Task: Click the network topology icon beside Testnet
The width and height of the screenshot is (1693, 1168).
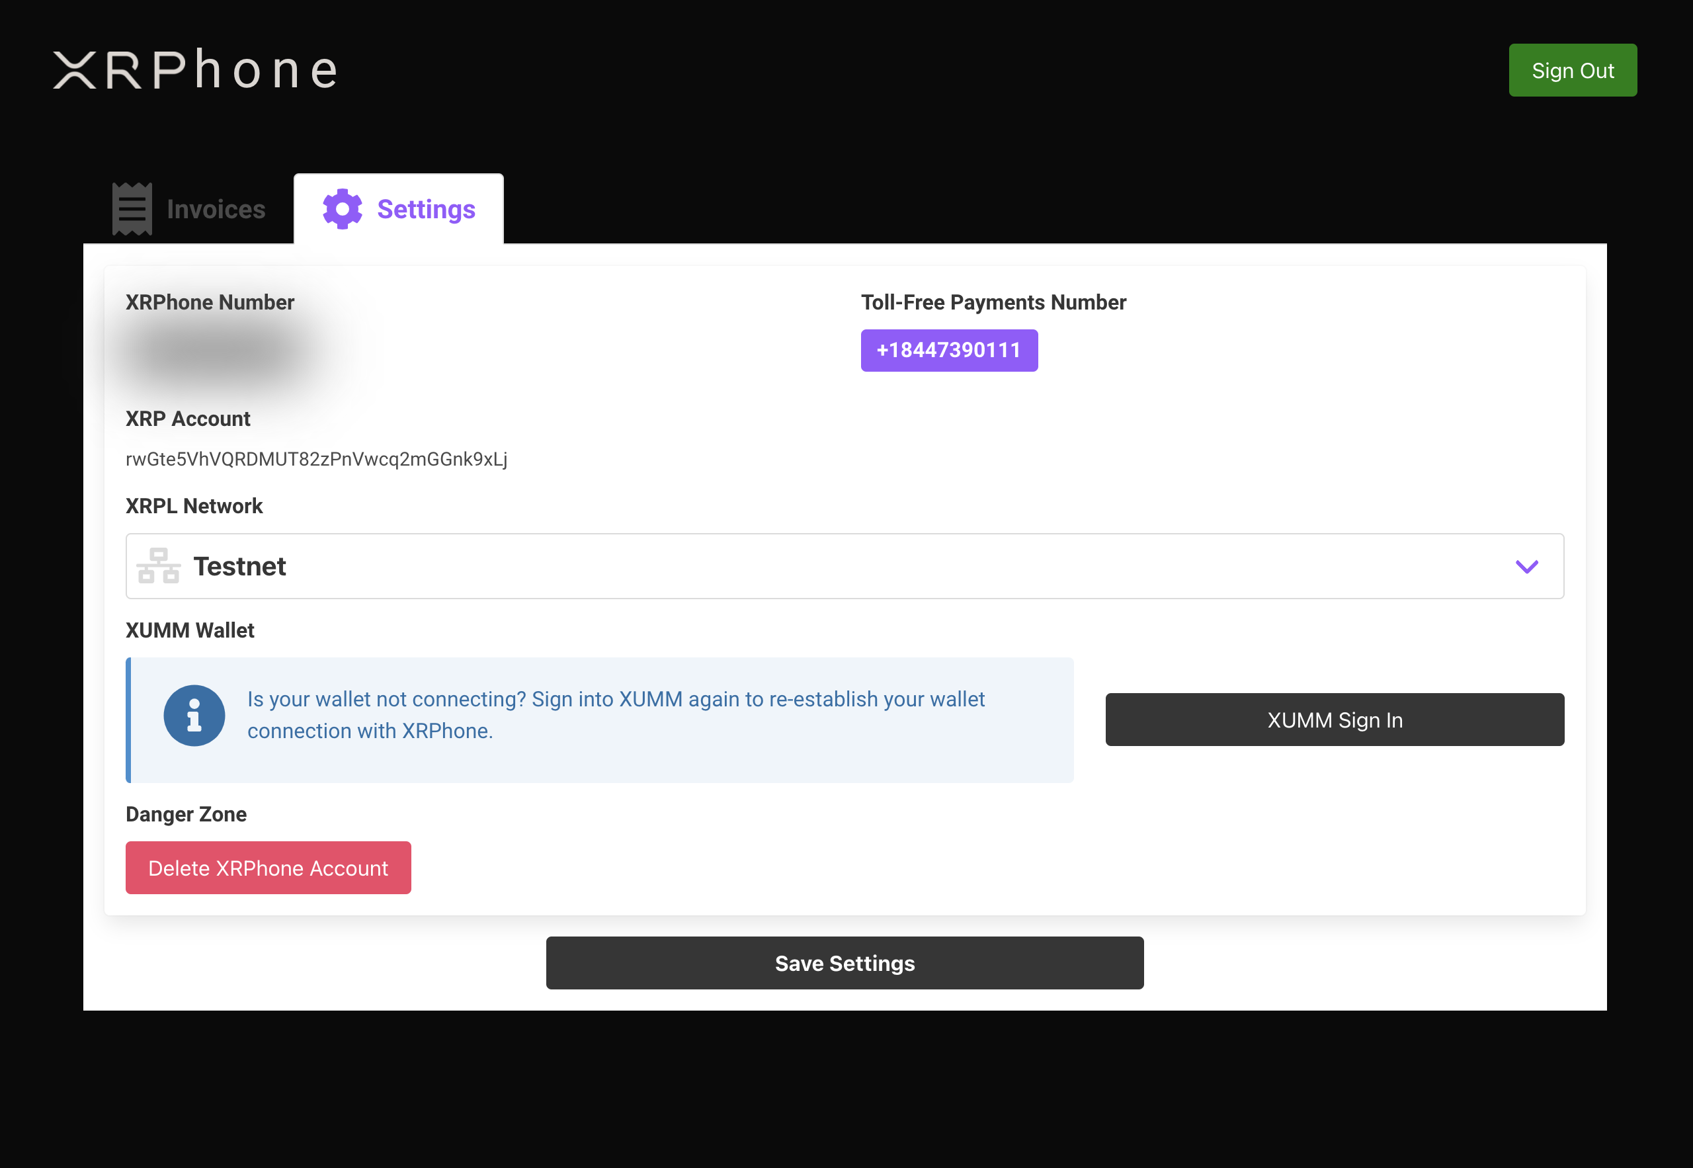Action: click(158, 565)
